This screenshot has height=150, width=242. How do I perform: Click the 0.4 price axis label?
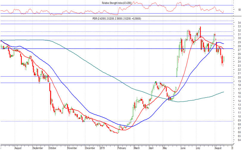click(x=235, y=140)
